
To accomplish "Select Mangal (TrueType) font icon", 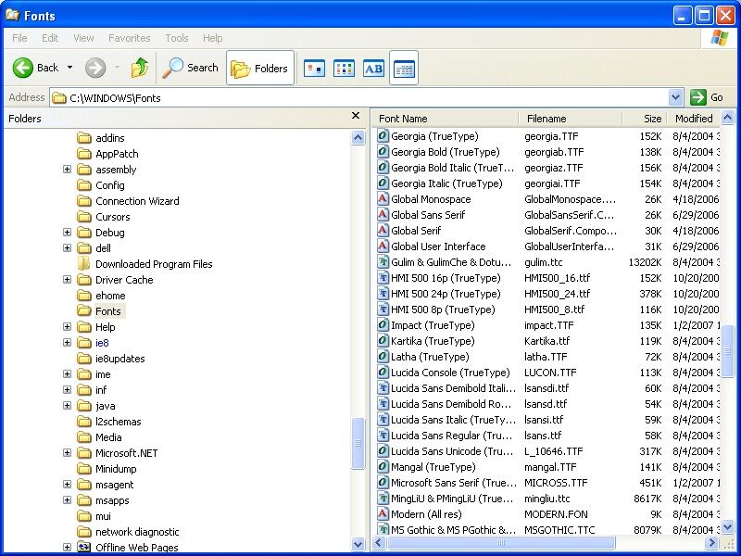I will (383, 467).
